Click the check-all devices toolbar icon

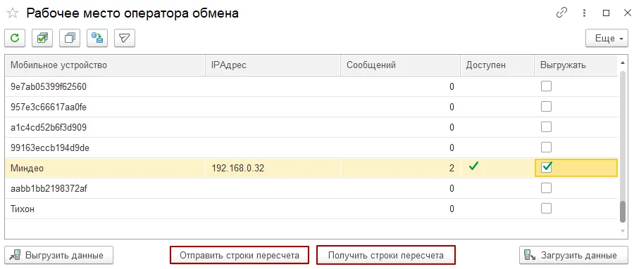coord(42,39)
